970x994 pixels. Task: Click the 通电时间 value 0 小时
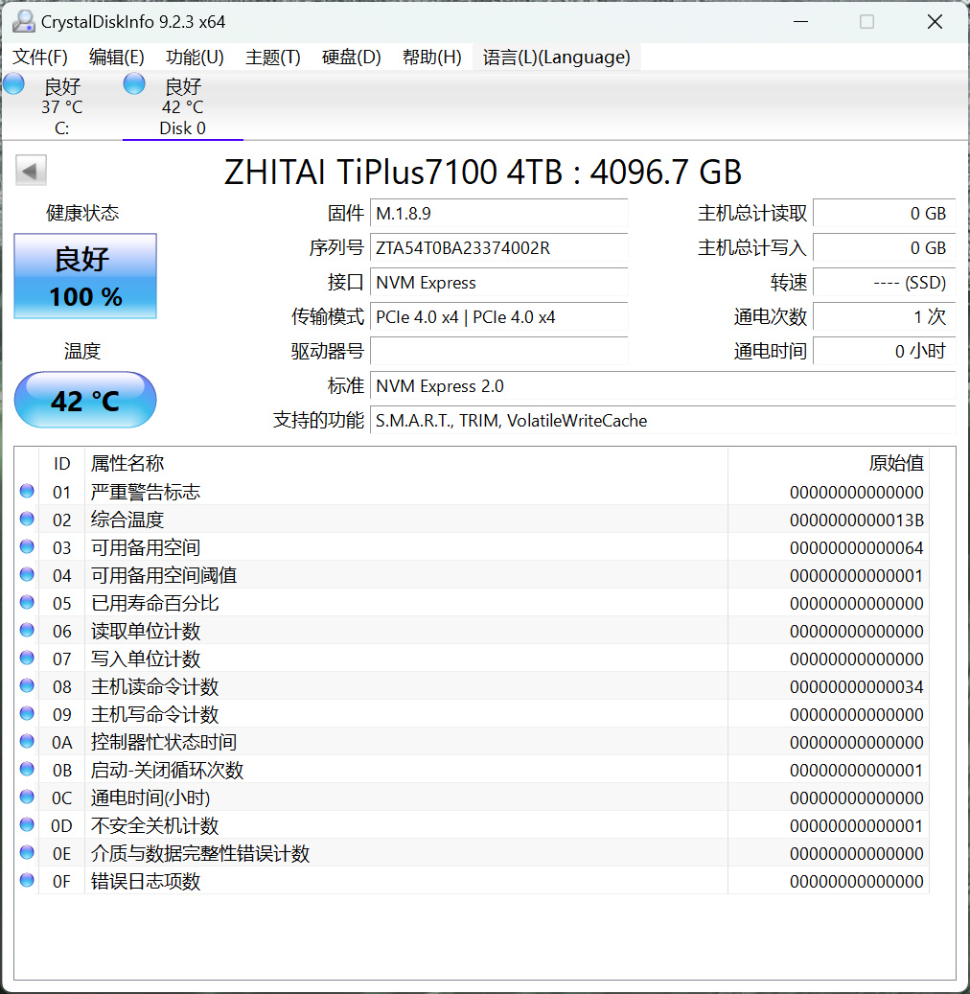point(885,351)
